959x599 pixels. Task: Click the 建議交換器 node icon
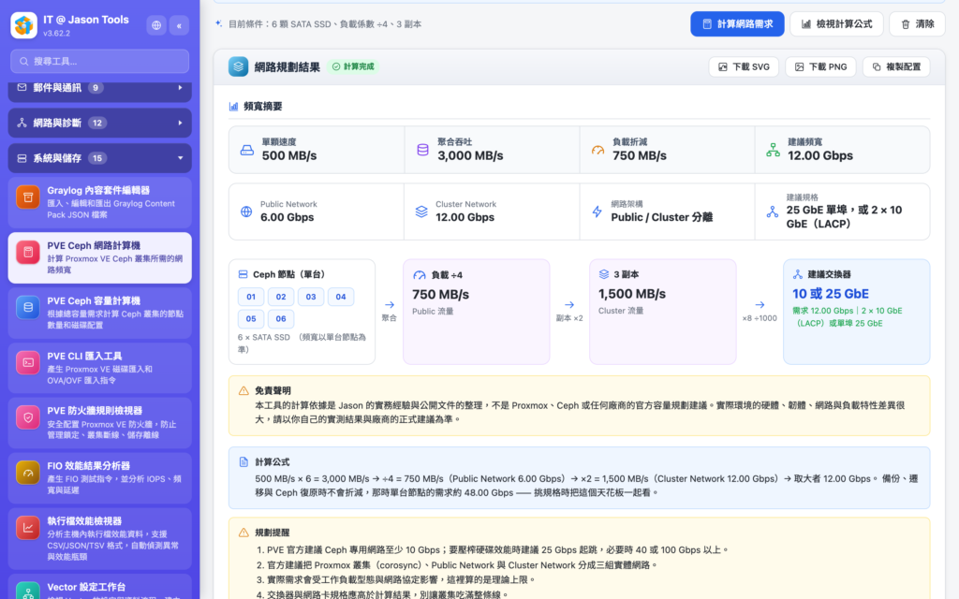pos(798,274)
